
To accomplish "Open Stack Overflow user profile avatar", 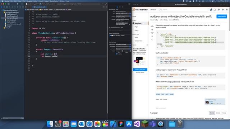I will click(211, 10).
